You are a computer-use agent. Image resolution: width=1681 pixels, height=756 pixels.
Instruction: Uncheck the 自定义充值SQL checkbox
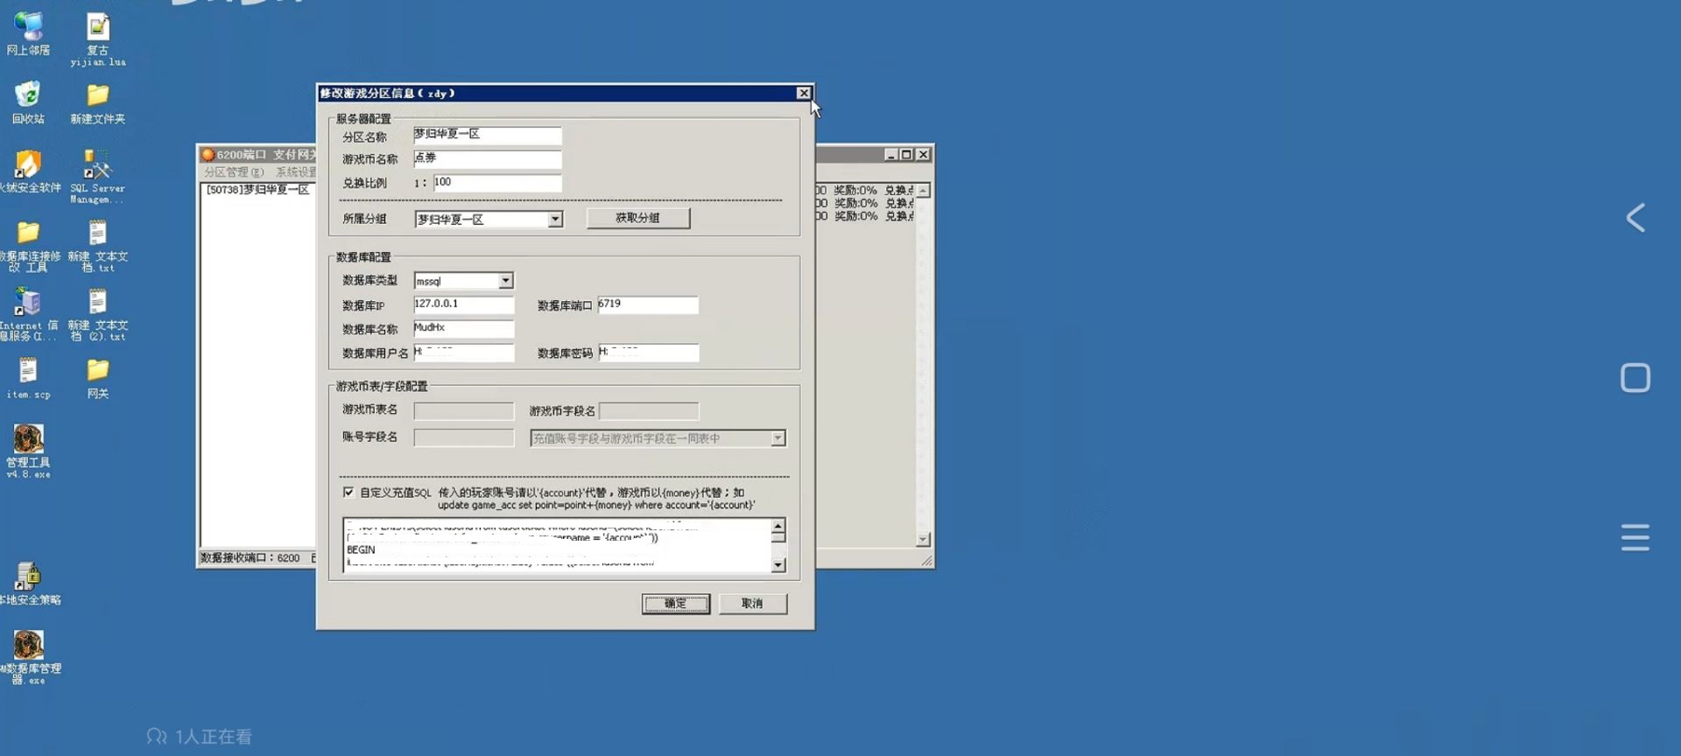[348, 493]
